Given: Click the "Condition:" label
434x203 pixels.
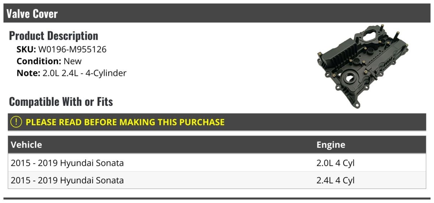Looking at the screenshot, I should click(39, 61).
